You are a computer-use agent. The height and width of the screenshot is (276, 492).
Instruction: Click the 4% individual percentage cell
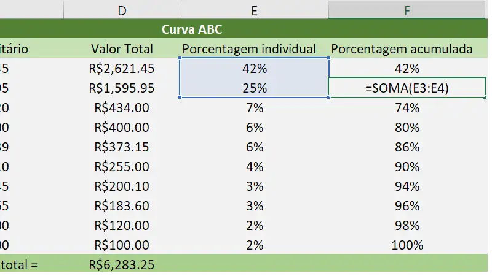(x=254, y=167)
